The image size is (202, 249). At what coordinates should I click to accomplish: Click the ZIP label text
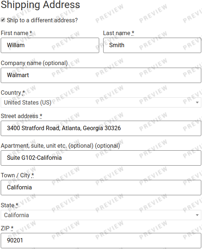(x=5, y=229)
